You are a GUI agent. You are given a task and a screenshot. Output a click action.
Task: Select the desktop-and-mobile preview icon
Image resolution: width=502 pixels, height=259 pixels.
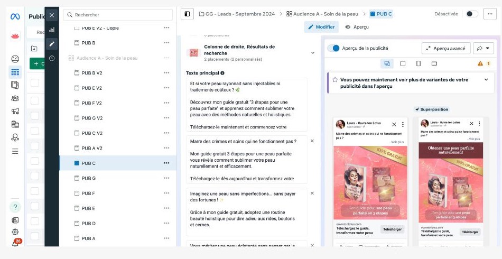coord(387,63)
